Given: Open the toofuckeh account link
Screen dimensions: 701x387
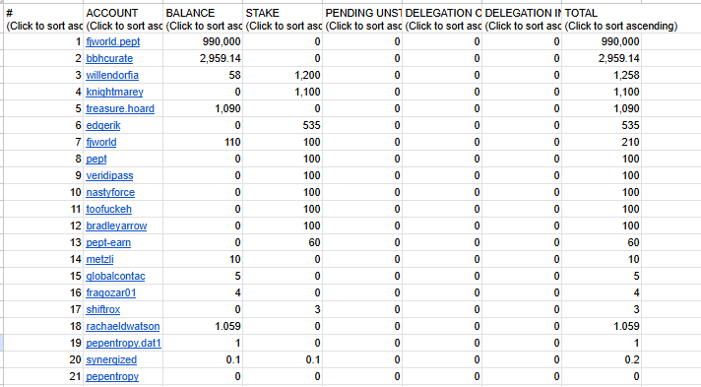Looking at the screenshot, I should 108,209.
